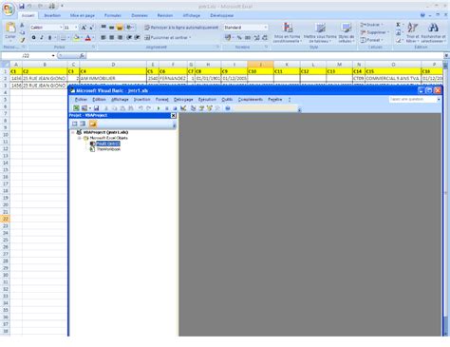
Task: Click the Save icon in Excel's quick access toolbar
Action: [x=22, y=6]
